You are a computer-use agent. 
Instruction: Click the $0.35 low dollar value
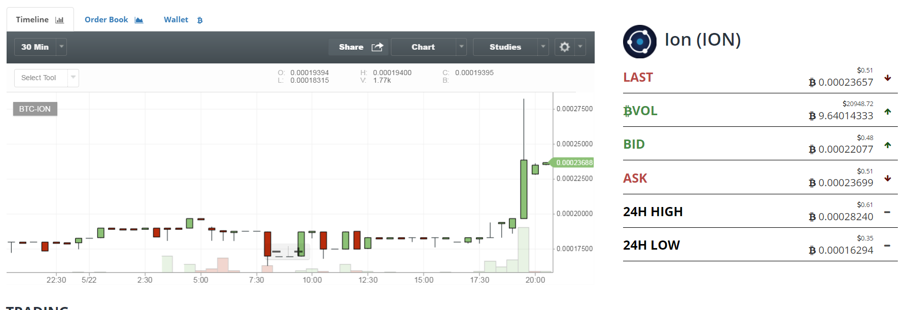tap(865, 238)
